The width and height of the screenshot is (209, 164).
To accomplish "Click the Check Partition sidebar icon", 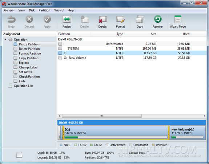I will tap(16, 76).
